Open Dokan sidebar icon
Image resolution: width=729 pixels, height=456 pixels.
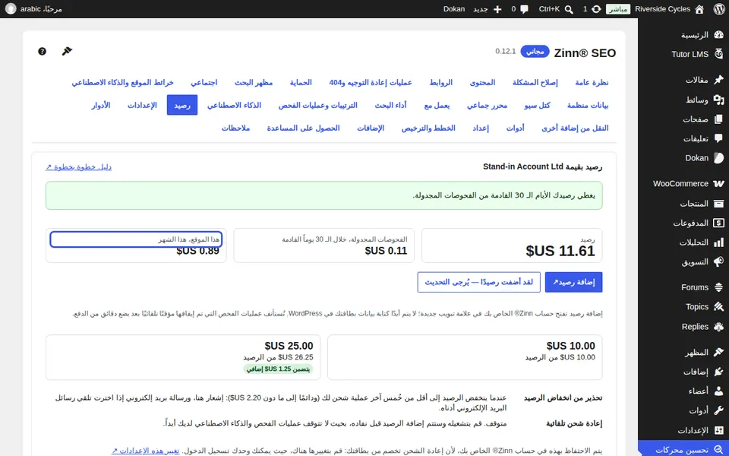coord(719,158)
